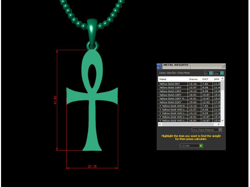Click the Metal column header
250x187 pixels.
(173, 79)
